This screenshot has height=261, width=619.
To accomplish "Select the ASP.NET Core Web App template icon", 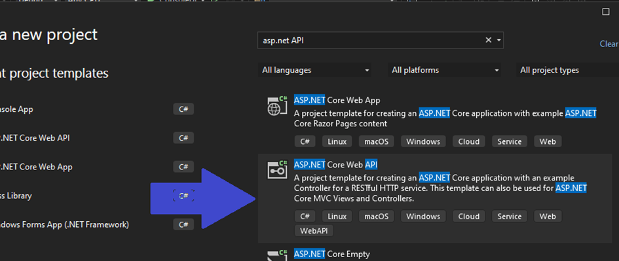I will point(276,106).
